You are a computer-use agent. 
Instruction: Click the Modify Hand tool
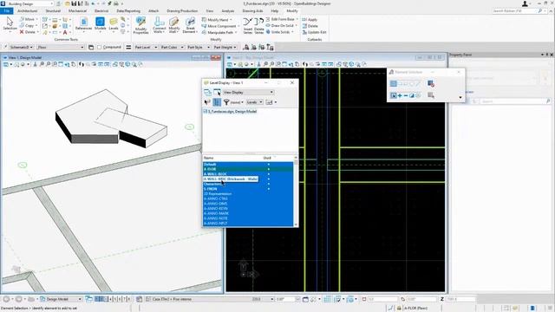[217, 20]
